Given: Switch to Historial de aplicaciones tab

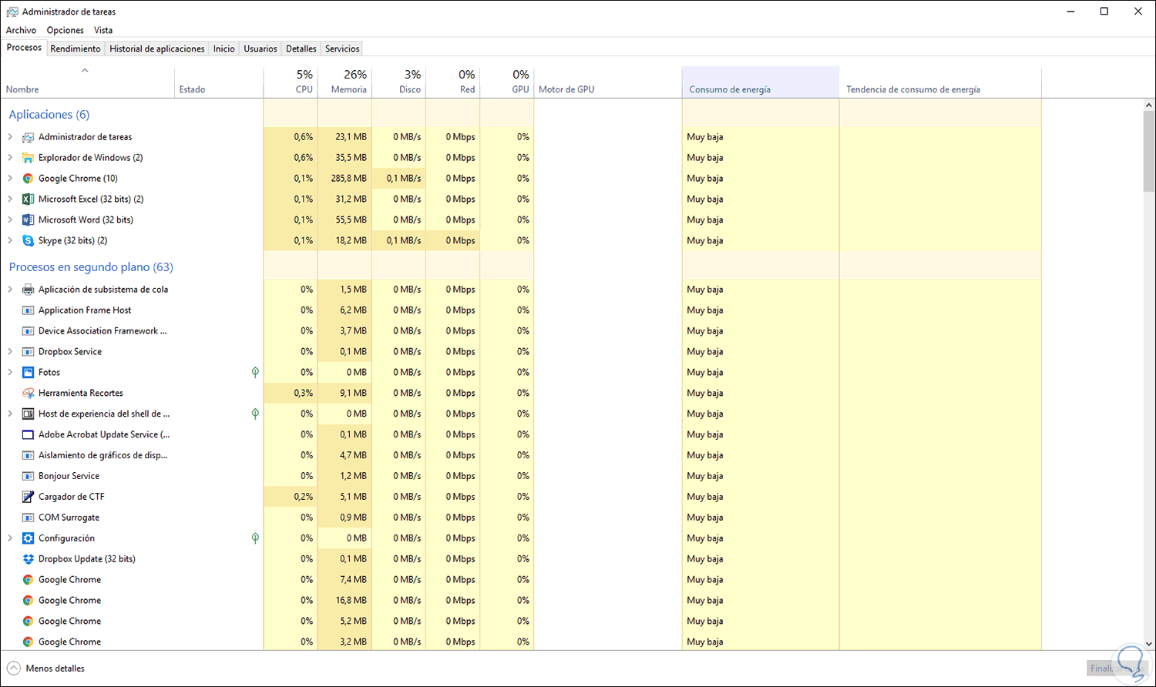Looking at the screenshot, I should [157, 49].
